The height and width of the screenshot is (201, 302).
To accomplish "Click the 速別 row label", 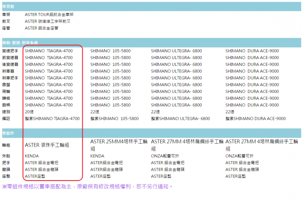I will tap(6, 112).
